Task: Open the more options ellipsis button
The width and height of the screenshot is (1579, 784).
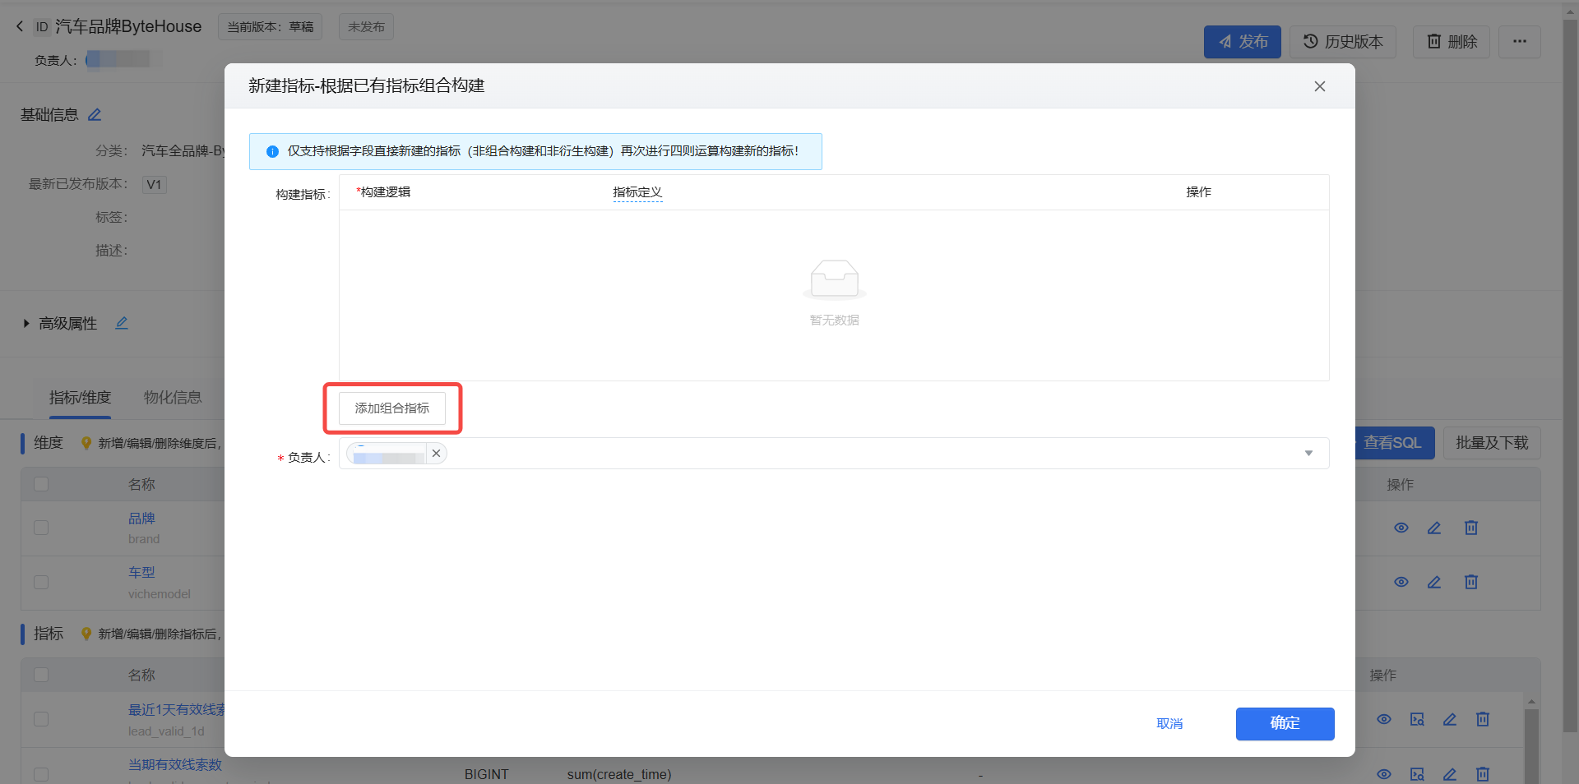Action: coord(1519,41)
